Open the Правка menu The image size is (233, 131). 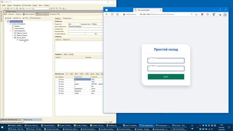coord(9,5)
